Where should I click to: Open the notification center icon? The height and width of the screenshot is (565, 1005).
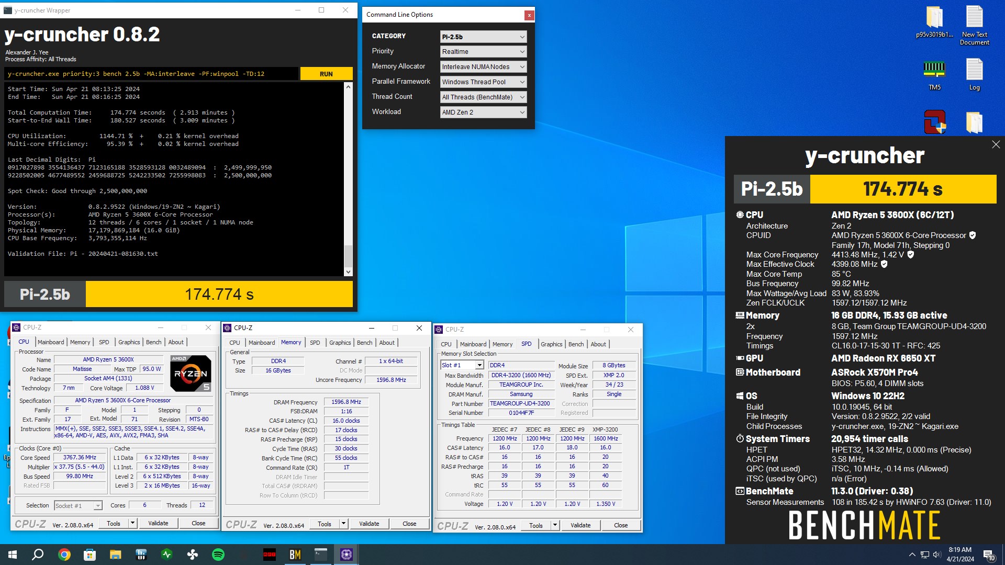click(989, 555)
